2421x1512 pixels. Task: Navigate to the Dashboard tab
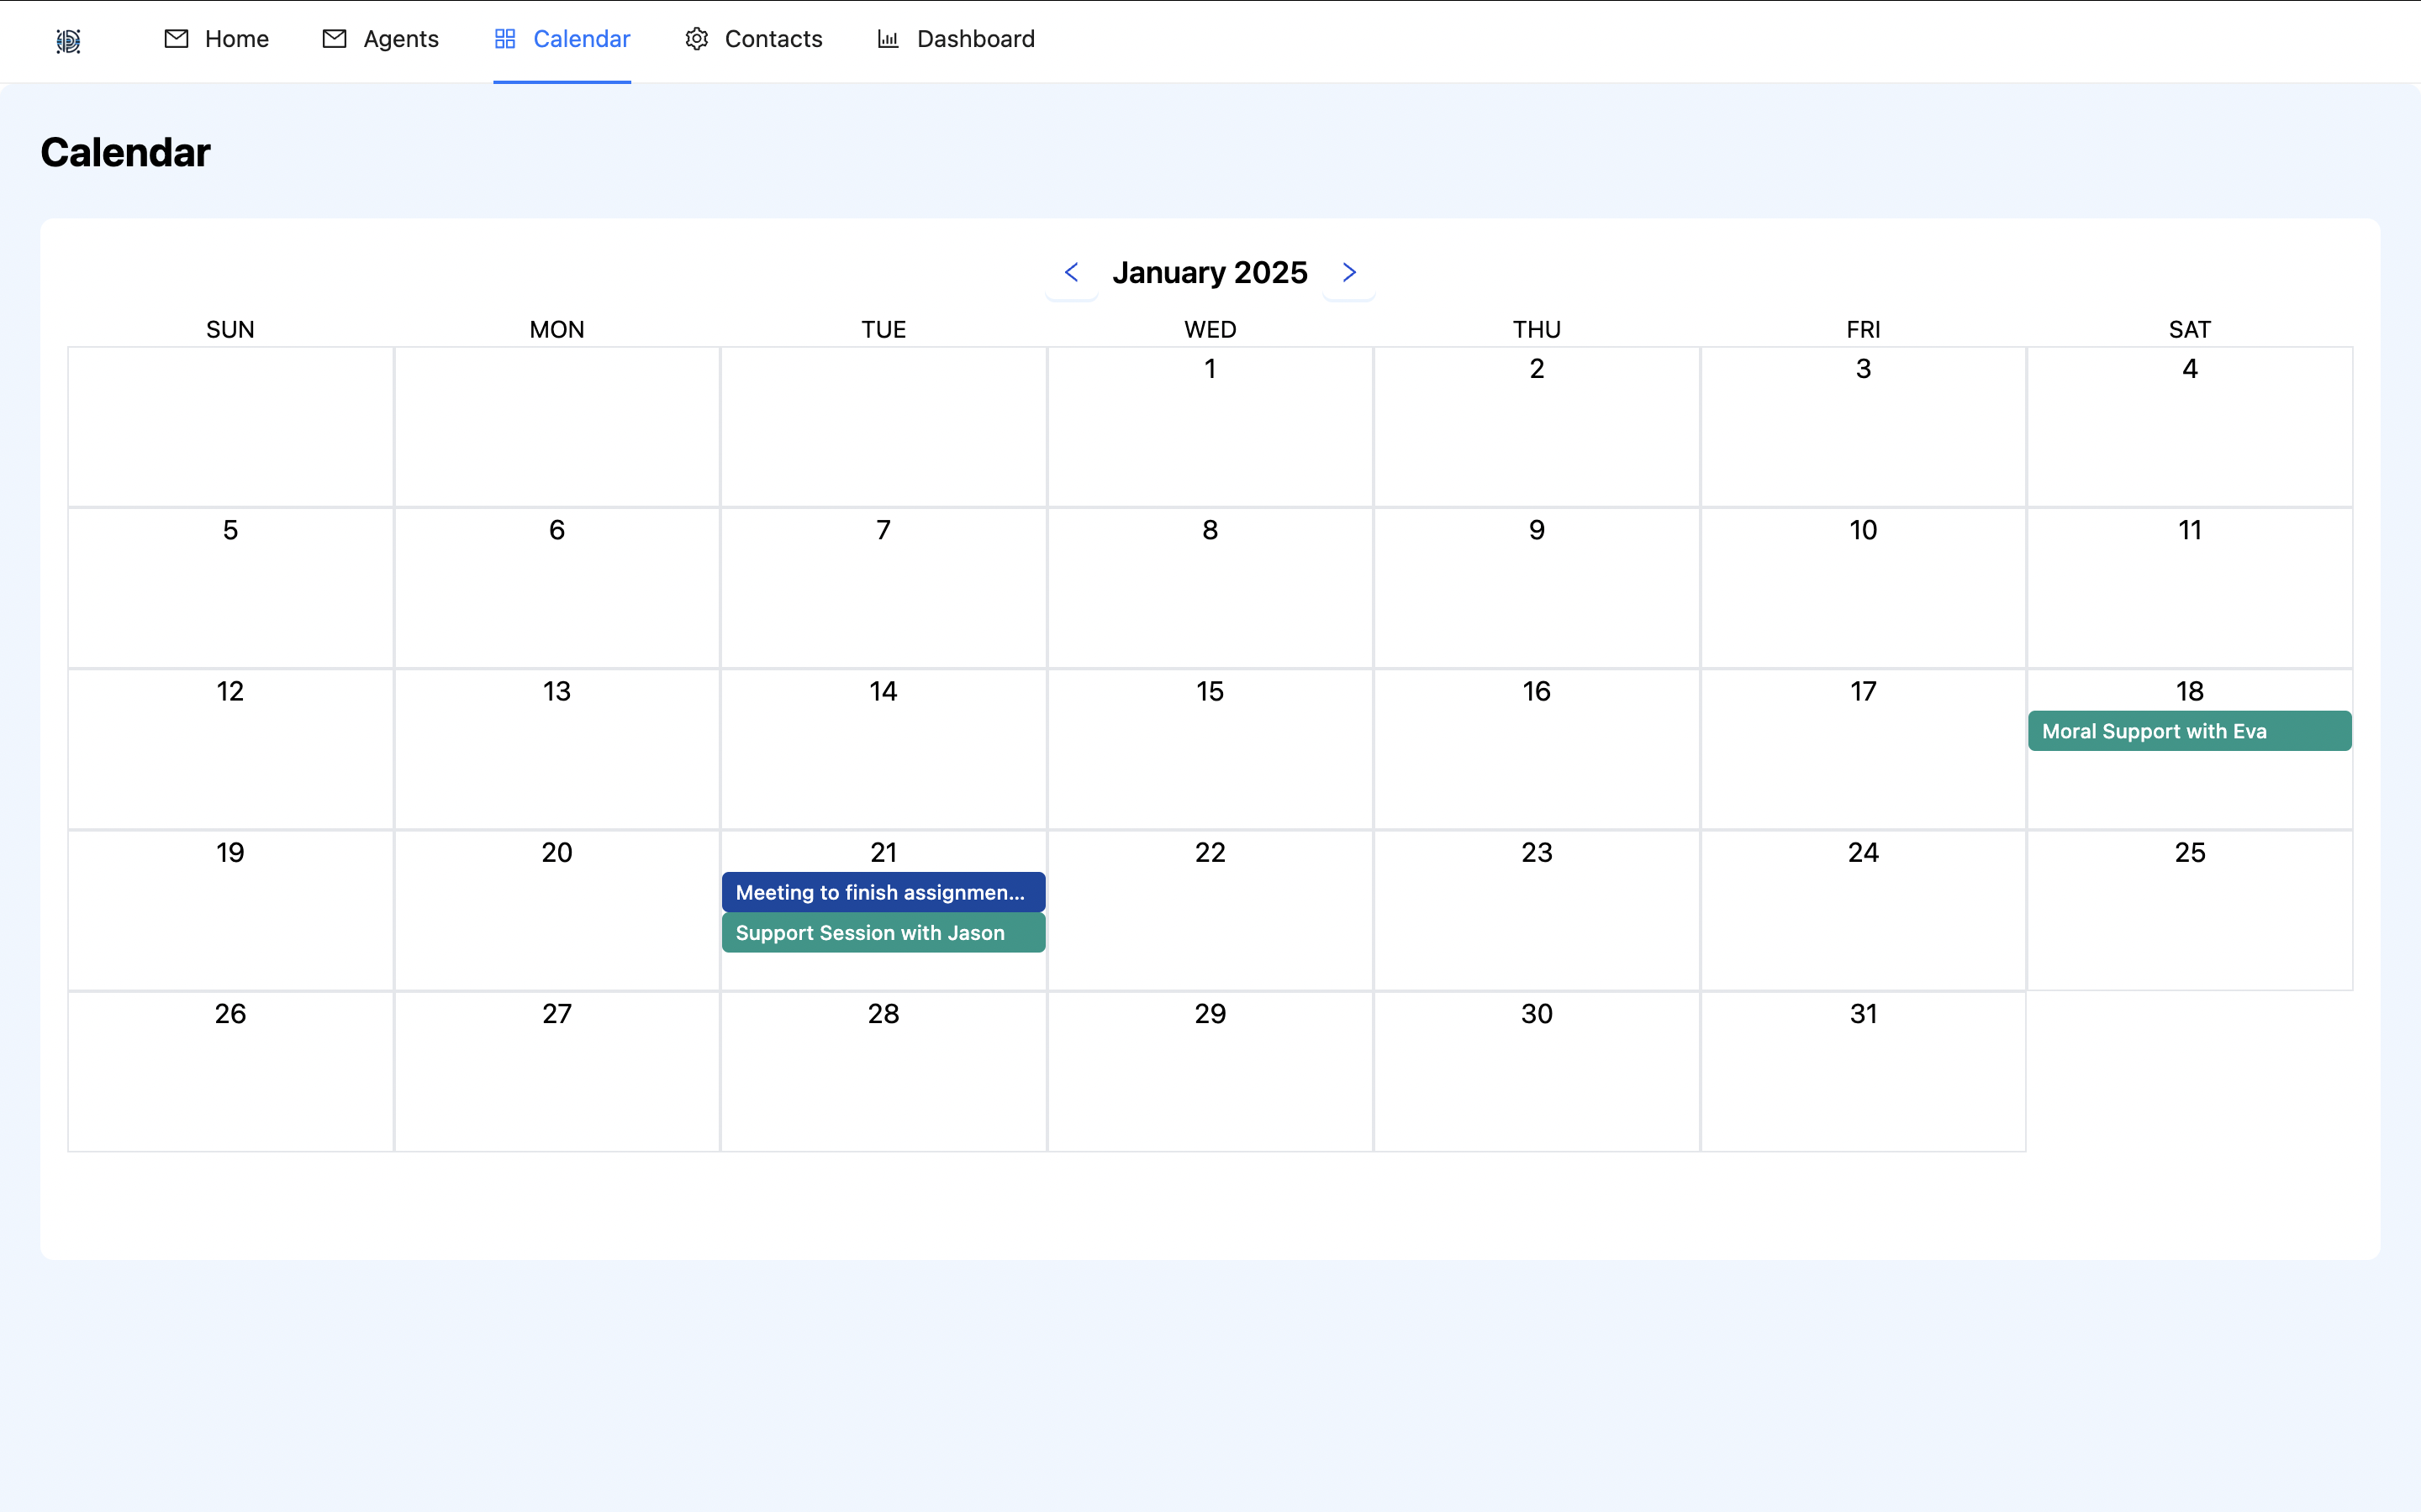975,39
